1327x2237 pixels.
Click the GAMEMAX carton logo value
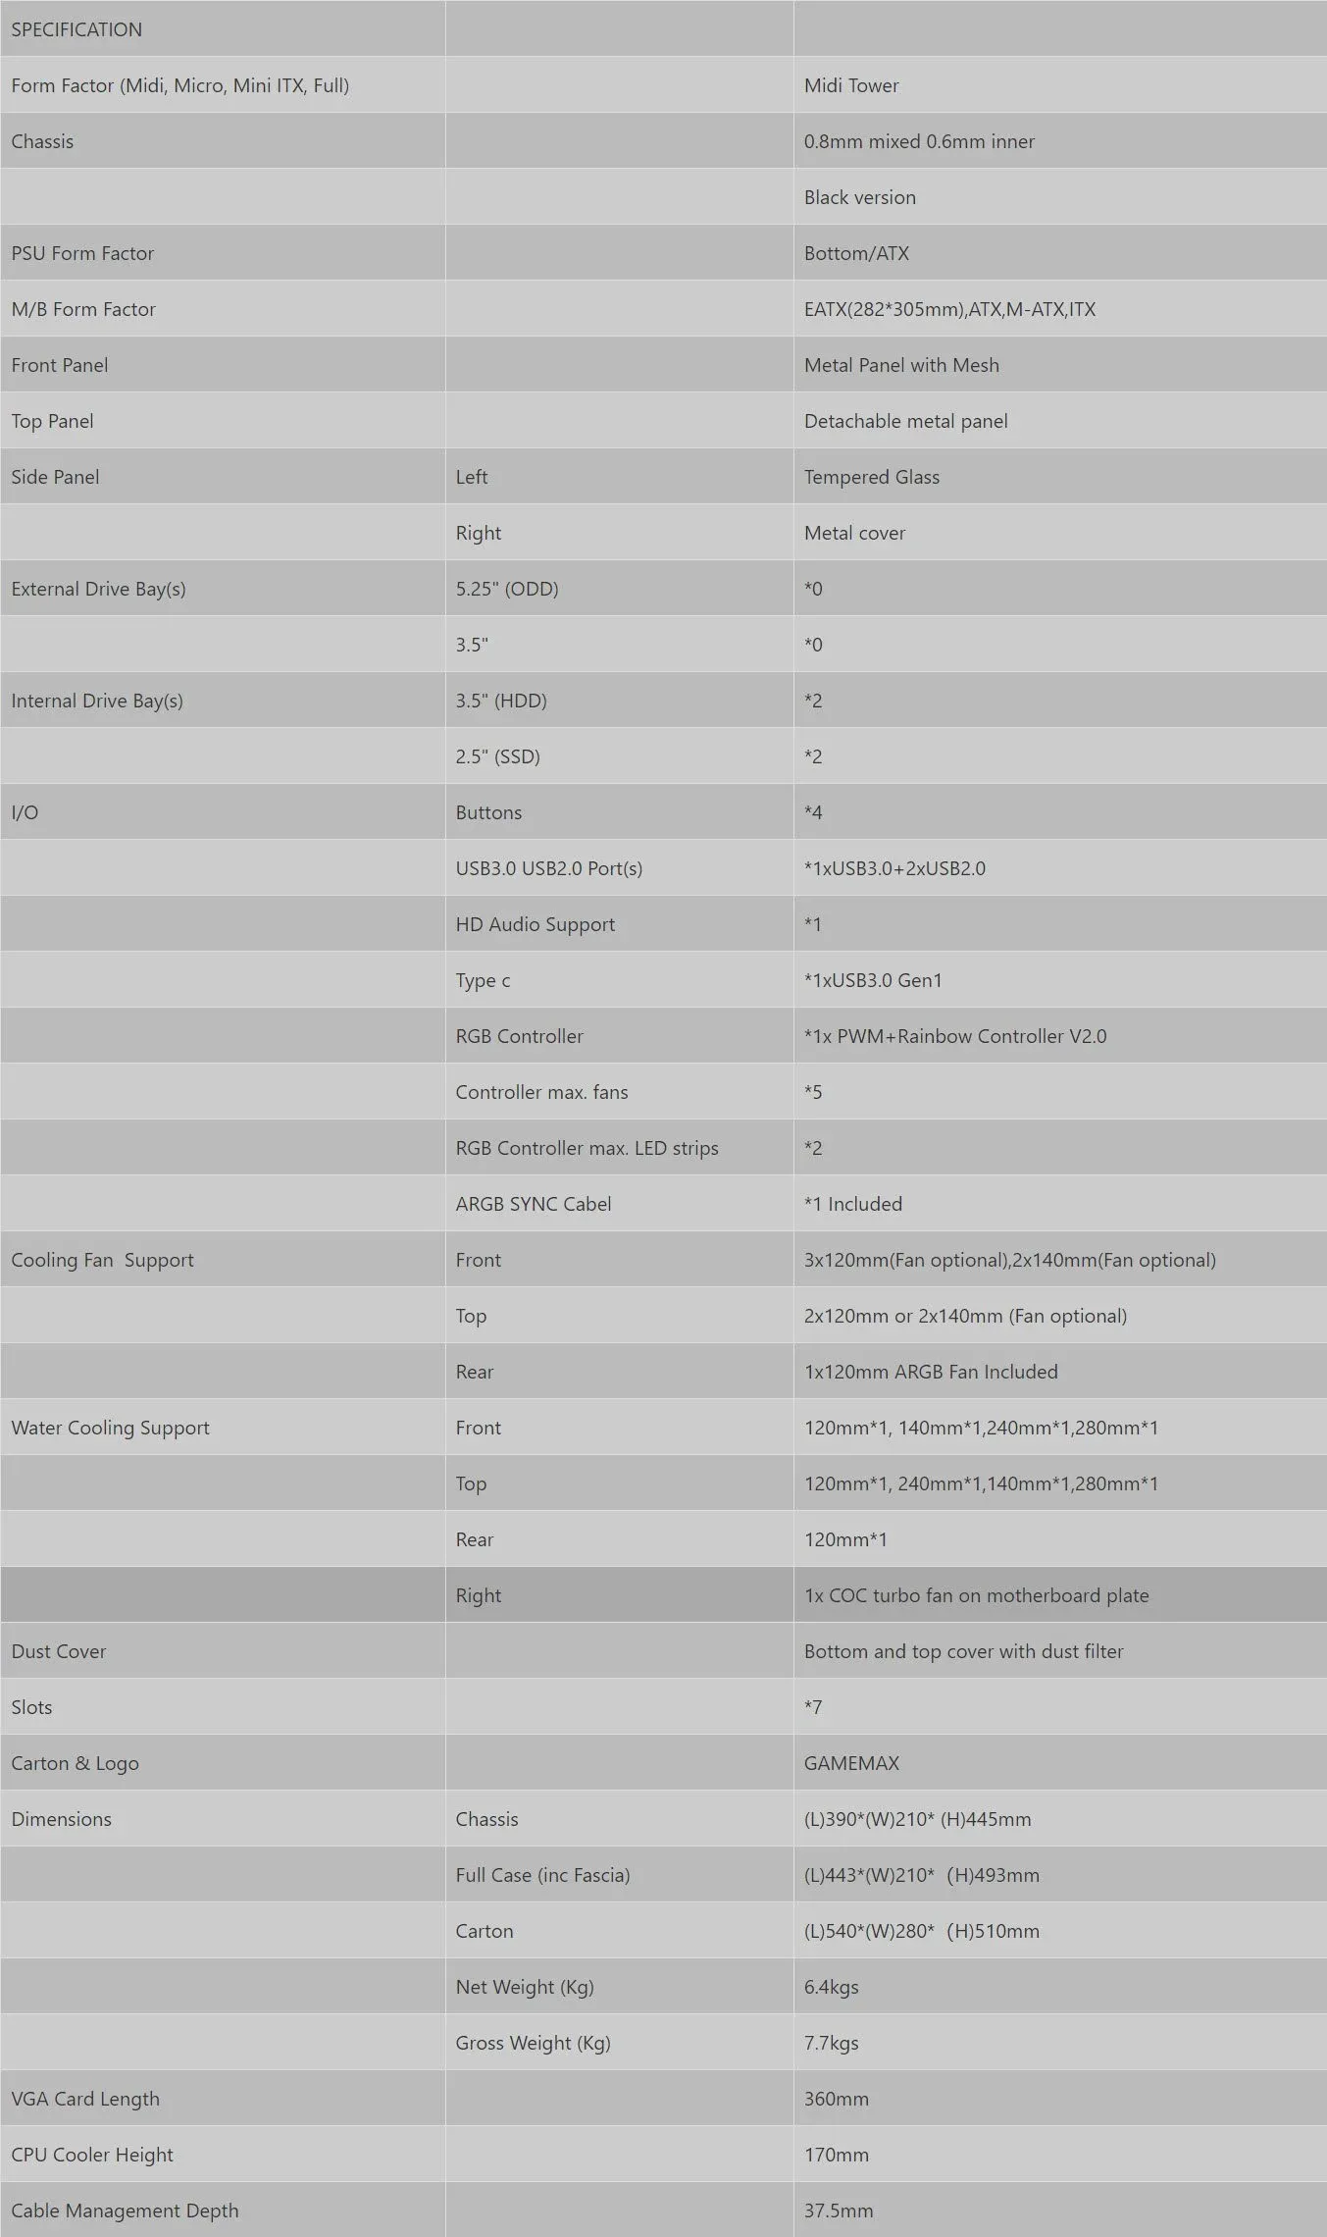851,1763
